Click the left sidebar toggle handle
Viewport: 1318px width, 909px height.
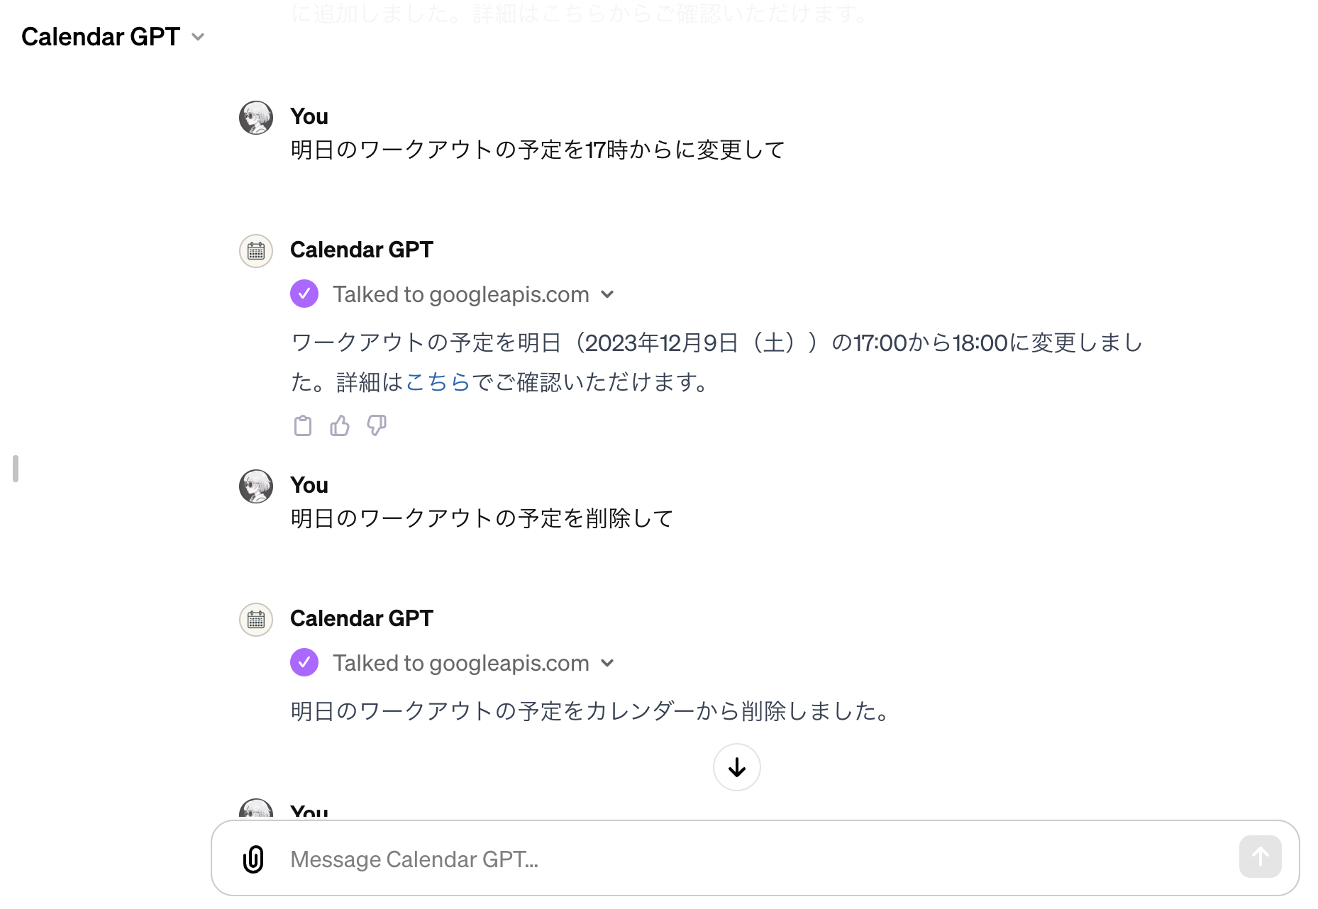point(16,469)
